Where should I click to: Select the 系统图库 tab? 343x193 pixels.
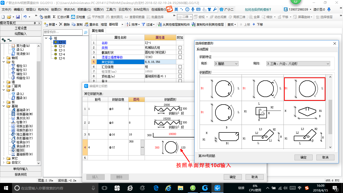(x=202, y=50)
